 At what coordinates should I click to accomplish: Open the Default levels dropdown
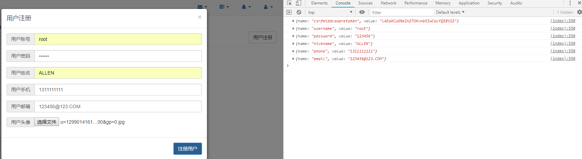[450, 12]
